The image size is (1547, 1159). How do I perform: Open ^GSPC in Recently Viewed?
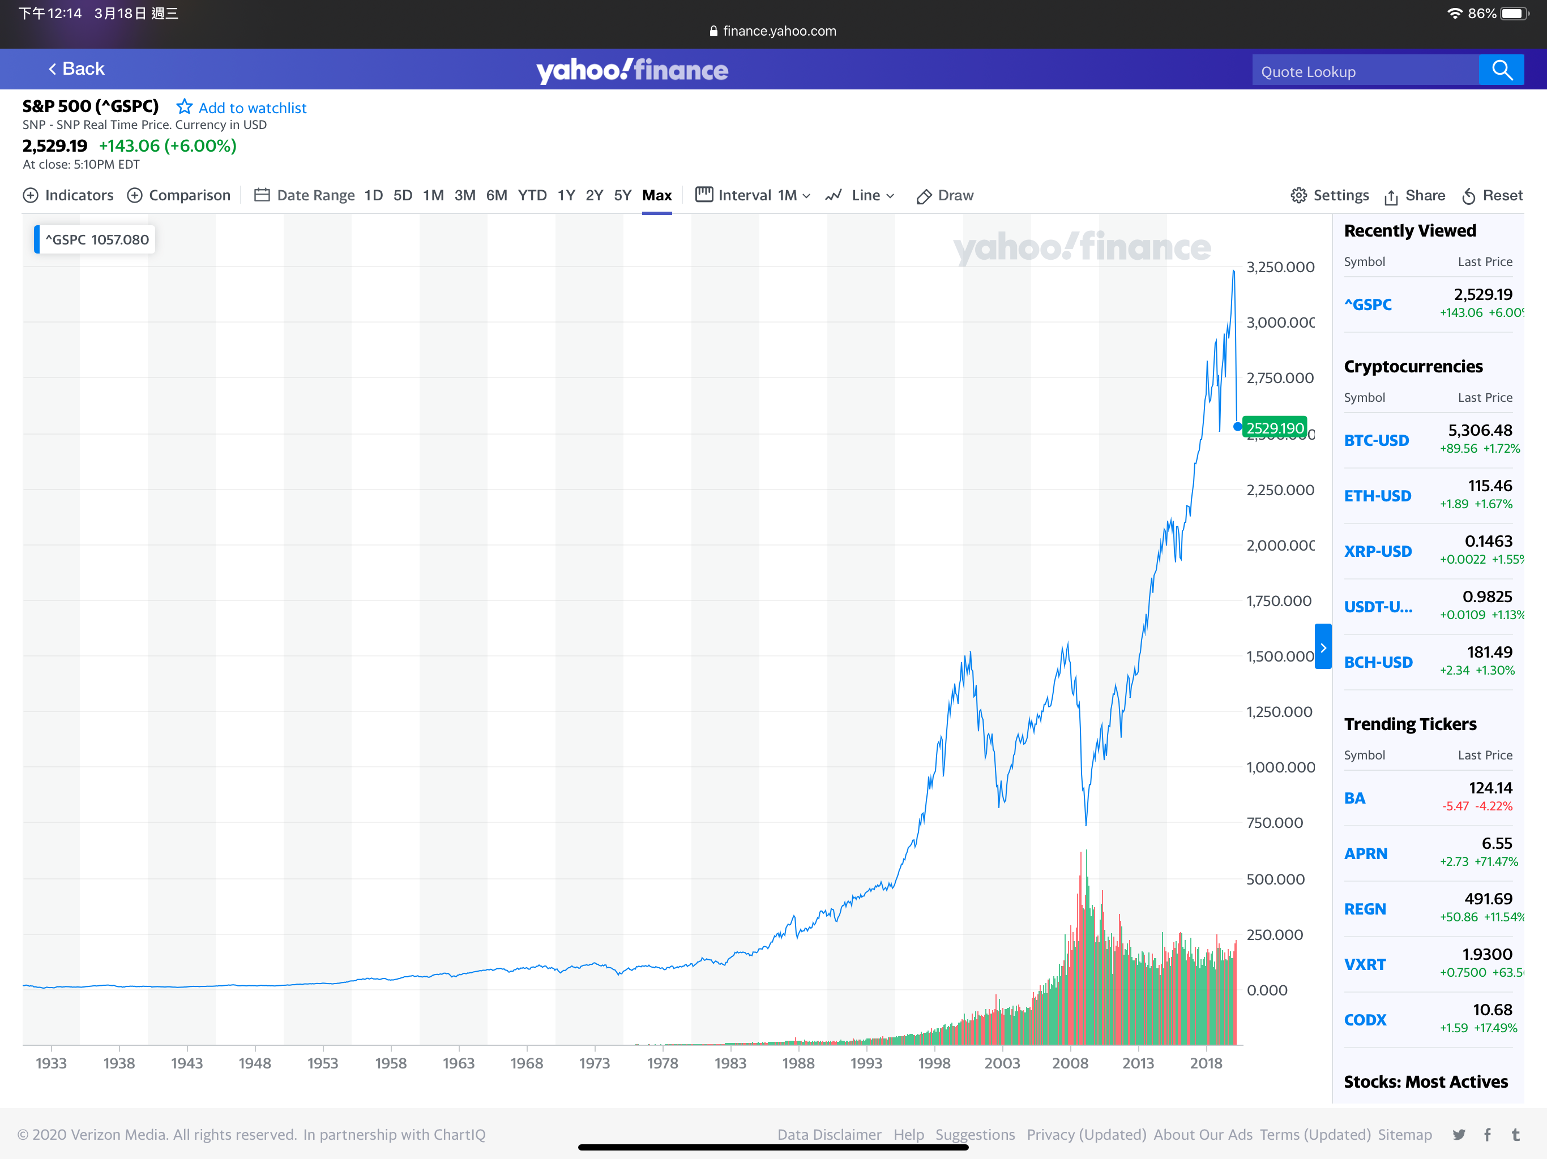click(1368, 305)
